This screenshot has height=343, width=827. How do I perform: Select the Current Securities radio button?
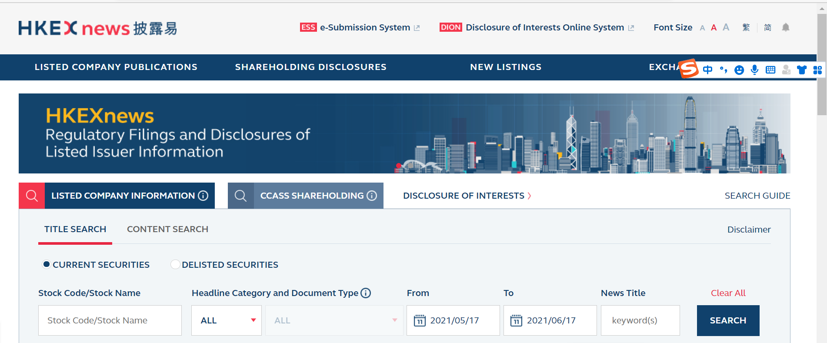pyautogui.click(x=47, y=264)
